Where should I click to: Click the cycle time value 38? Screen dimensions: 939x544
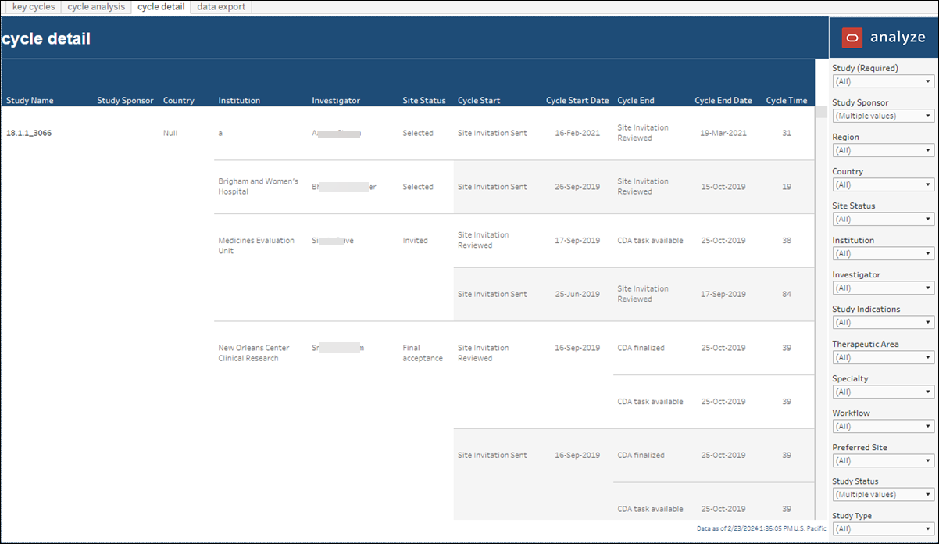787,241
